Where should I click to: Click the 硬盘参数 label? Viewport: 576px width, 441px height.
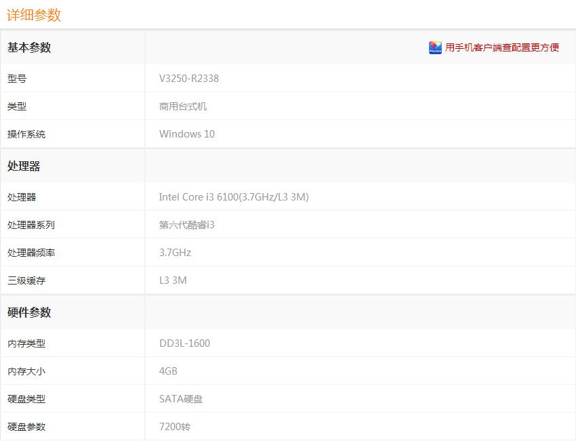click(26, 427)
